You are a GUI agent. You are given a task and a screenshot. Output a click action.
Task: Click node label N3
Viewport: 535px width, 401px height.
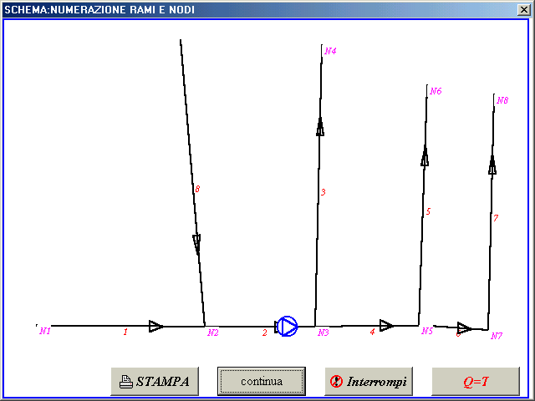(324, 332)
